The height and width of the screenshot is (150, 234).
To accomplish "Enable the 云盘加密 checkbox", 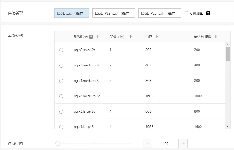I will [186, 13].
